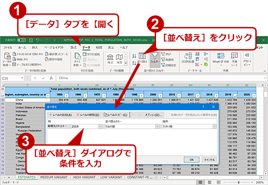
Task: Open the Home (ホーム) ribbon tab
Action: [x=22, y=47]
